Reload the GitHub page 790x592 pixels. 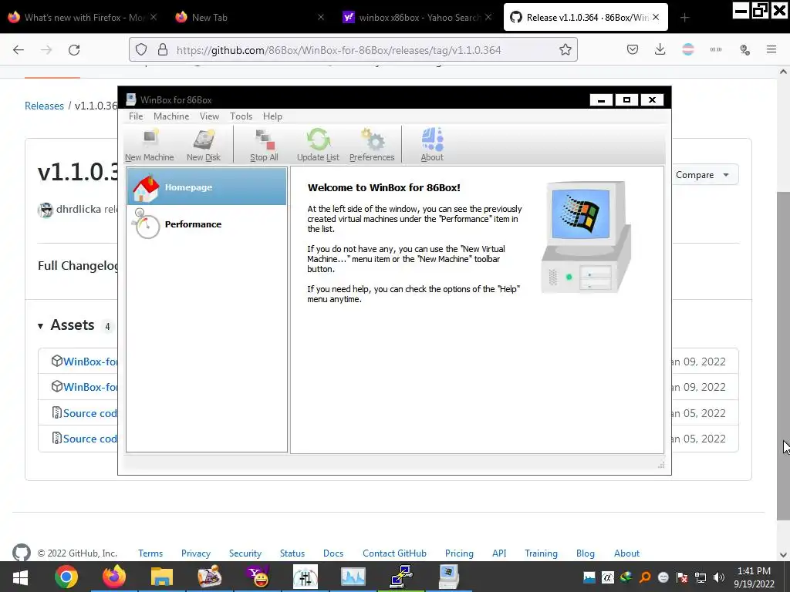click(x=74, y=50)
